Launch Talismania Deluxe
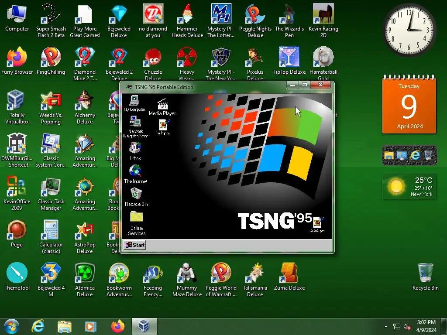Image resolution: width=447 pixels, height=335 pixels. (255, 280)
